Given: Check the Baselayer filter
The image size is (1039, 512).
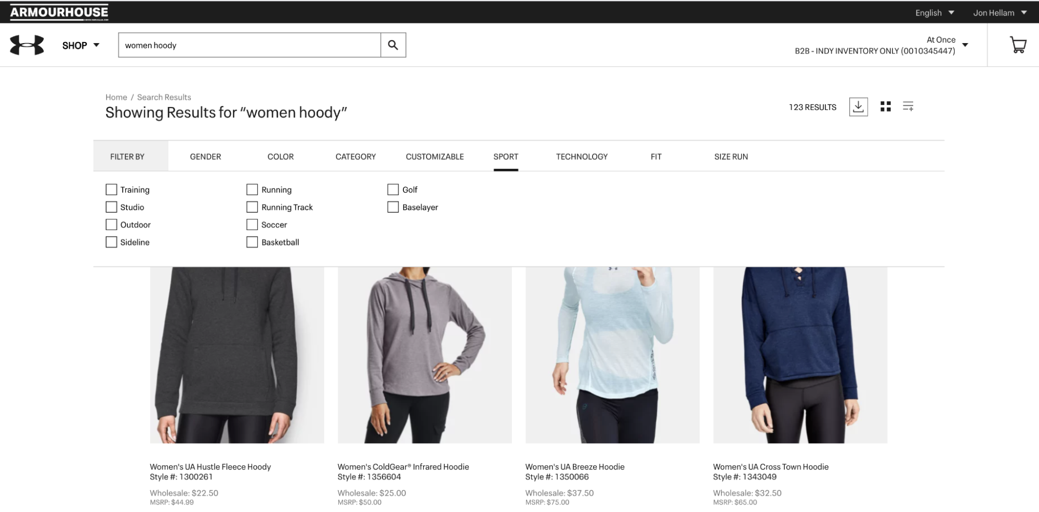Looking at the screenshot, I should [393, 207].
